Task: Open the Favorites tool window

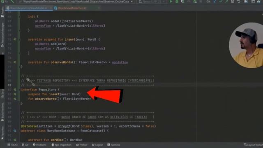Action: [x=2, y=133]
